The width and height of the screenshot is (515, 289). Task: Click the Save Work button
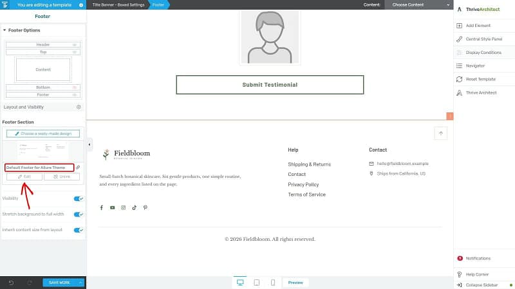coord(59,283)
